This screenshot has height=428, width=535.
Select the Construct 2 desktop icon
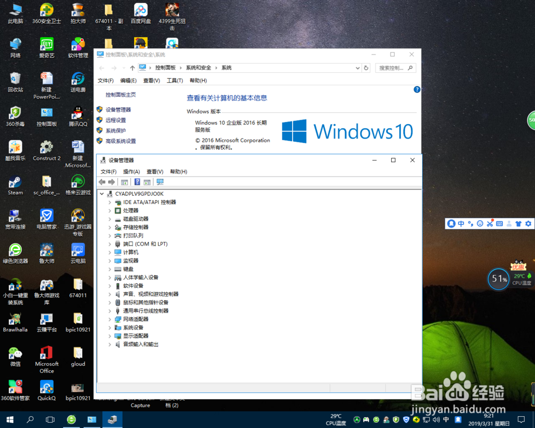[47, 151]
